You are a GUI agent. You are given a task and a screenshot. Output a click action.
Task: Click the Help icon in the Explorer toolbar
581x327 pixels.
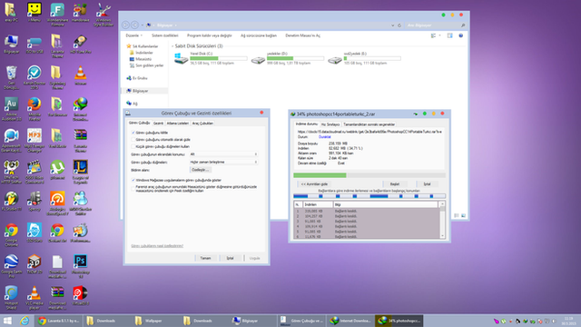tap(460, 35)
